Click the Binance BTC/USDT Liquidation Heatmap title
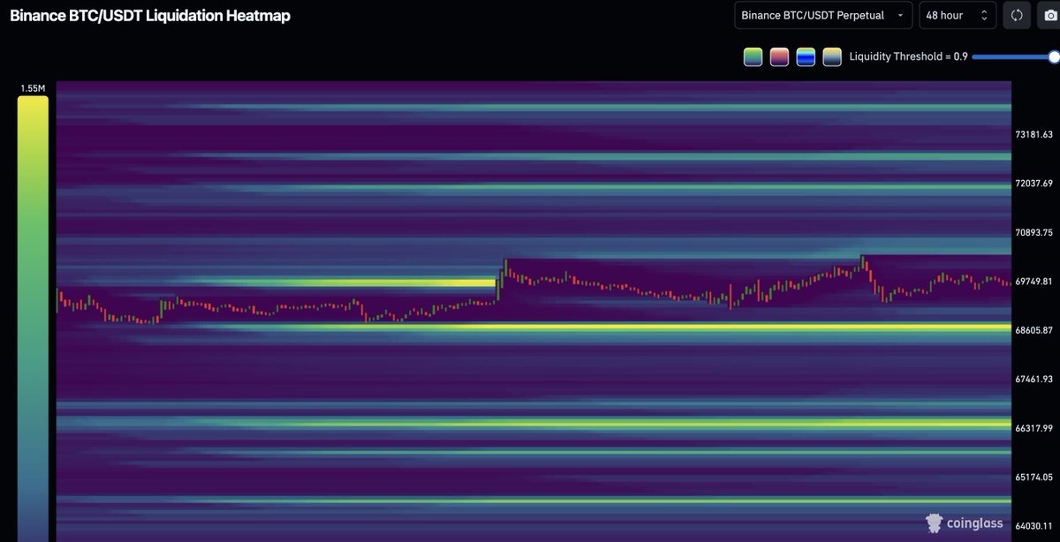The width and height of the screenshot is (1060, 542). tap(150, 15)
